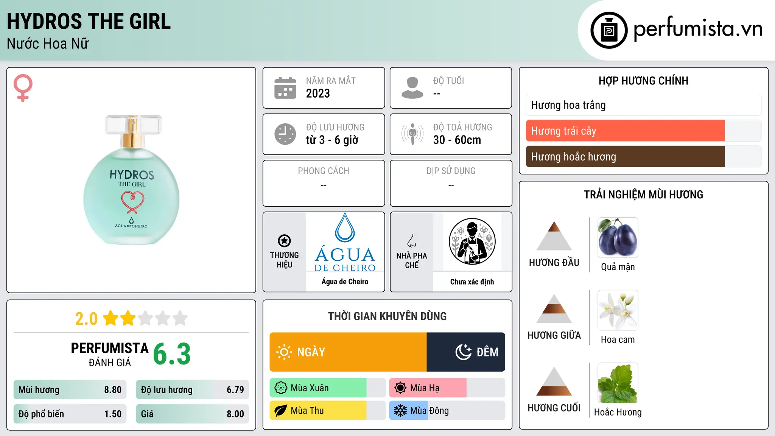Click the Độ lưu hương 6.79 score bar

click(193, 389)
